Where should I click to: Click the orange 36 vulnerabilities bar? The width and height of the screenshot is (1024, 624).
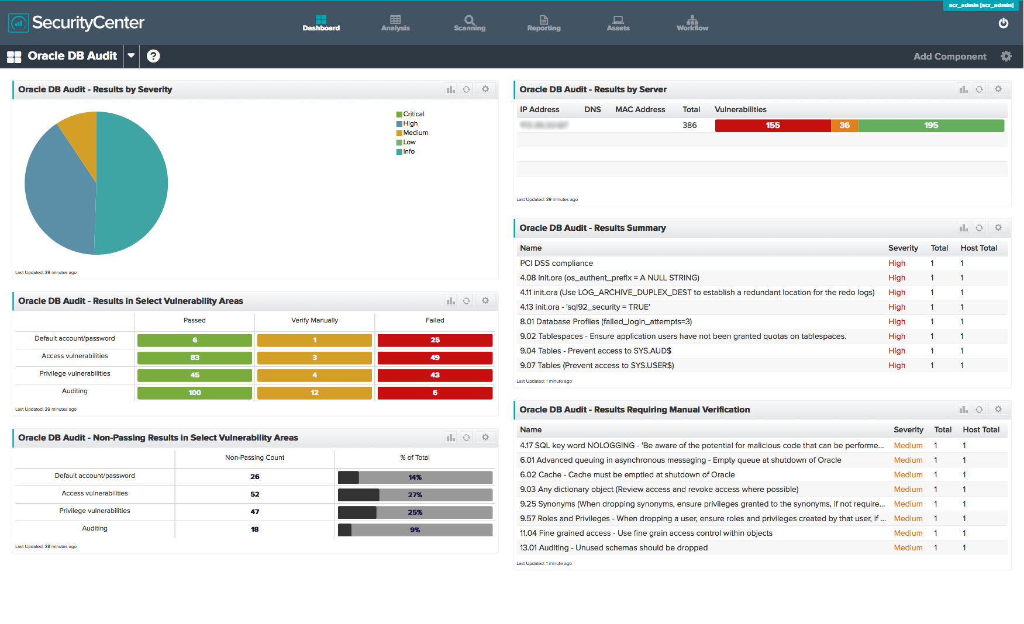point(844,126)
